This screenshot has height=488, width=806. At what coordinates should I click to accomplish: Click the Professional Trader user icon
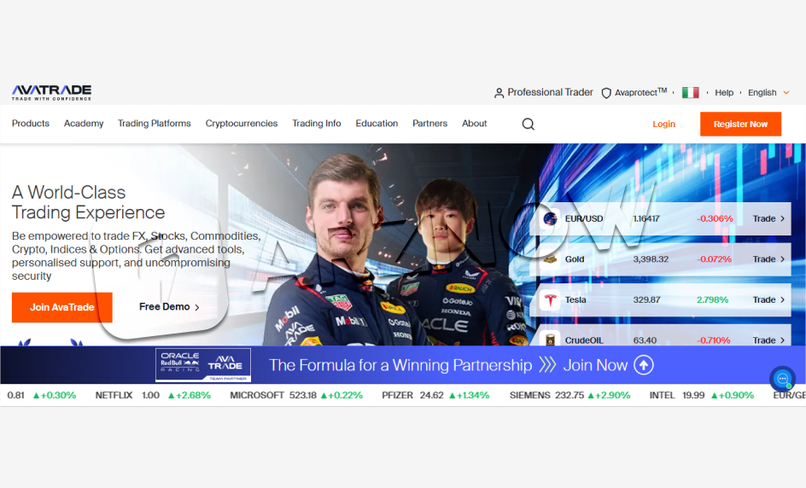pyautogui.click(x=499, y=93)
